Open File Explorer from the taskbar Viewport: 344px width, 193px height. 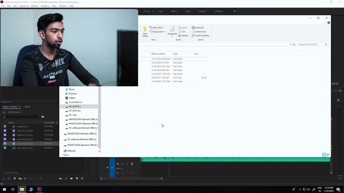coord(22,189)
